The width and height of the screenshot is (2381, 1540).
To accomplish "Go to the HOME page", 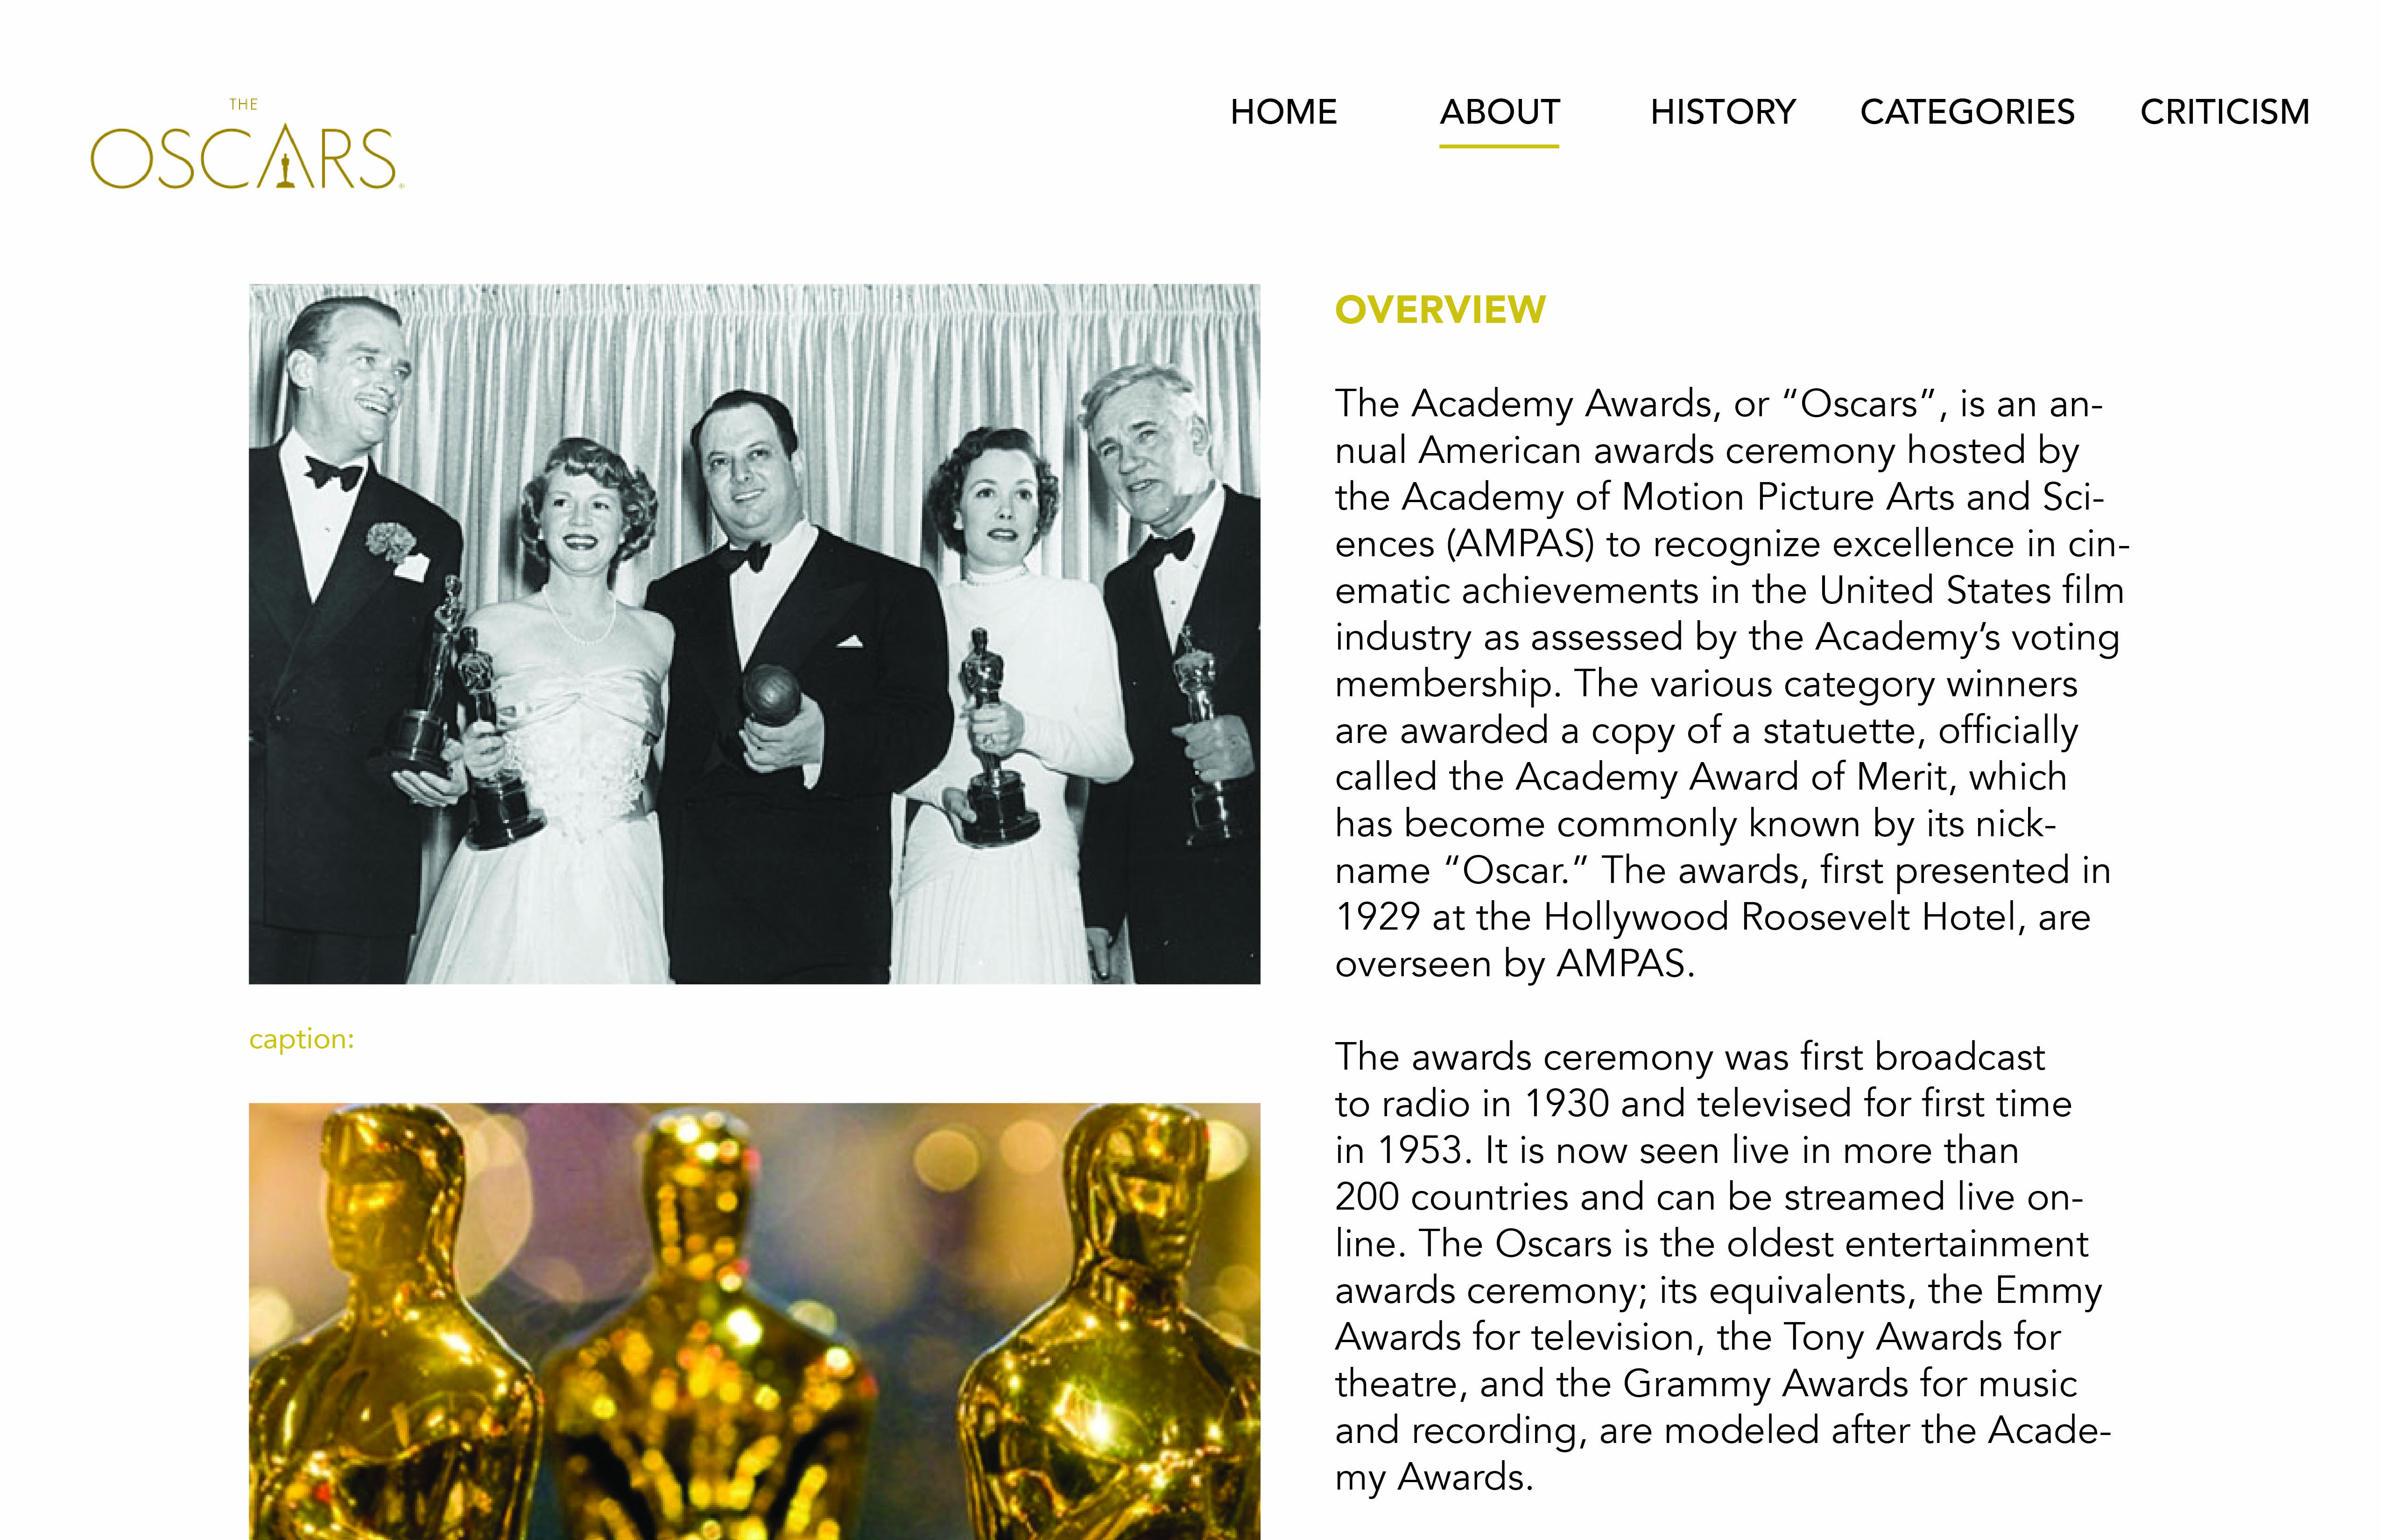I will click(1283, 112).
